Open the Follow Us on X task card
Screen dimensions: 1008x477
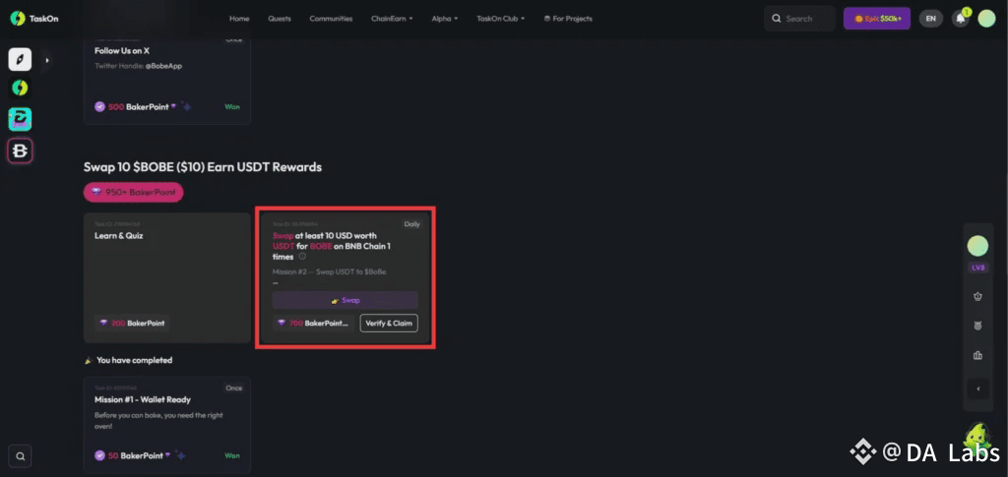(167, 82)
